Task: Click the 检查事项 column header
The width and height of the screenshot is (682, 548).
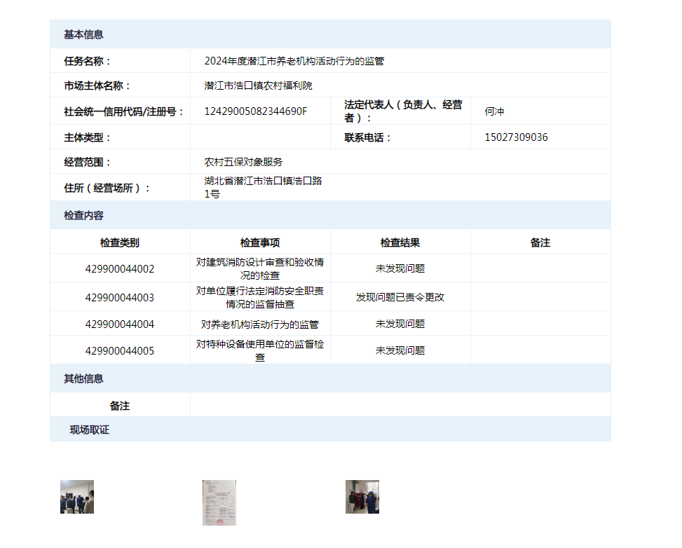Action: 260,242
